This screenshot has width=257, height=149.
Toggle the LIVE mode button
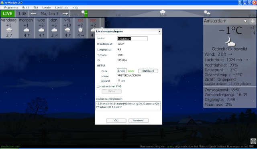point(8,14)
